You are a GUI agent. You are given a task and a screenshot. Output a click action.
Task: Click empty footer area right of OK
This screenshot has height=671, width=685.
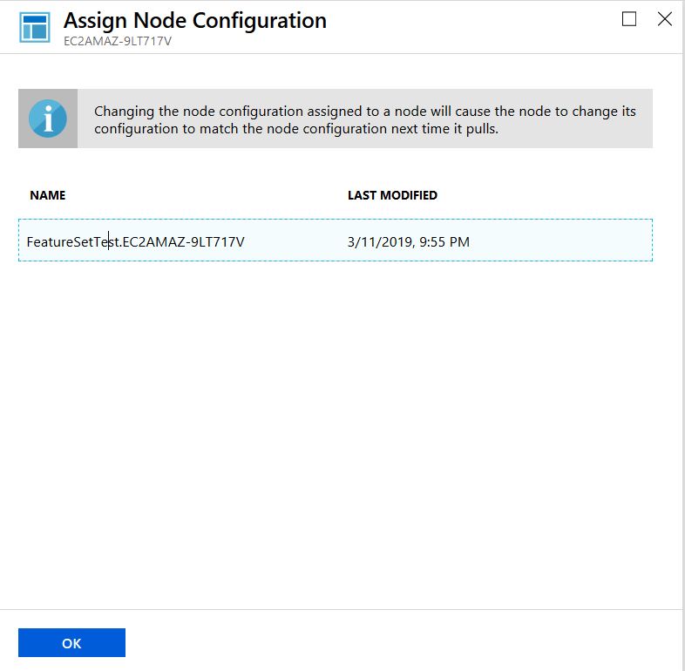[x=392, y=642]
